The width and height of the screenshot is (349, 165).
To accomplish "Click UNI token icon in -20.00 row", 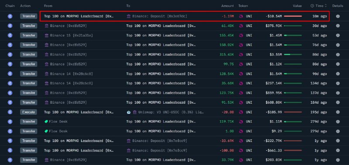I will coord(241,112).
